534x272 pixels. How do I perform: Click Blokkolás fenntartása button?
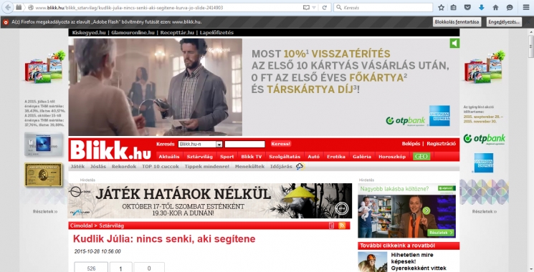point(457,21)
